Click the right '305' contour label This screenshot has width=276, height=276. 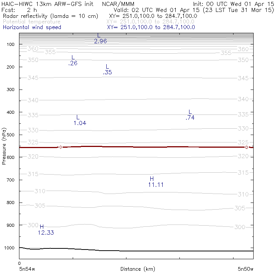(x=240, y=208)
